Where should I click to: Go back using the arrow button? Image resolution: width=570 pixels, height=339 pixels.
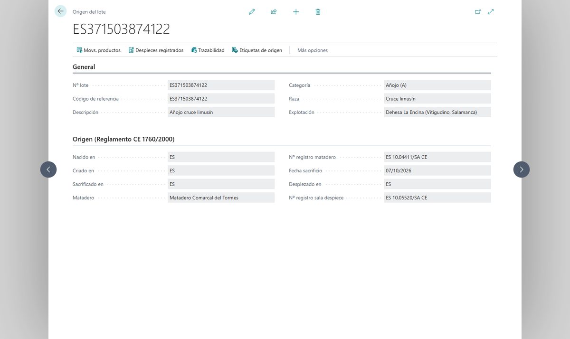pos(60,11)
